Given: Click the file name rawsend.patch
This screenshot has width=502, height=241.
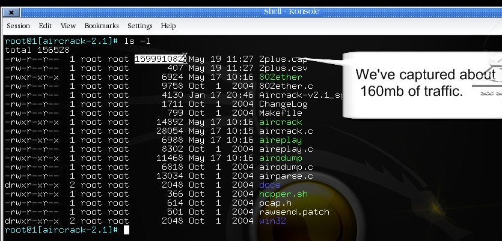Looking at the screenshot, I should [294, 212].
